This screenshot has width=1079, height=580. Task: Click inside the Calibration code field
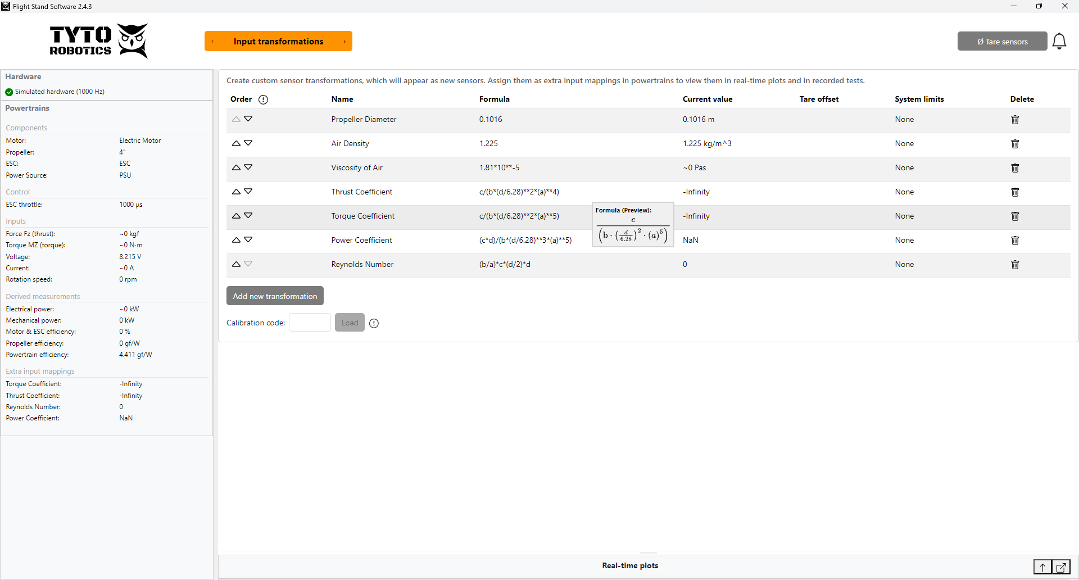pos(310,323)
